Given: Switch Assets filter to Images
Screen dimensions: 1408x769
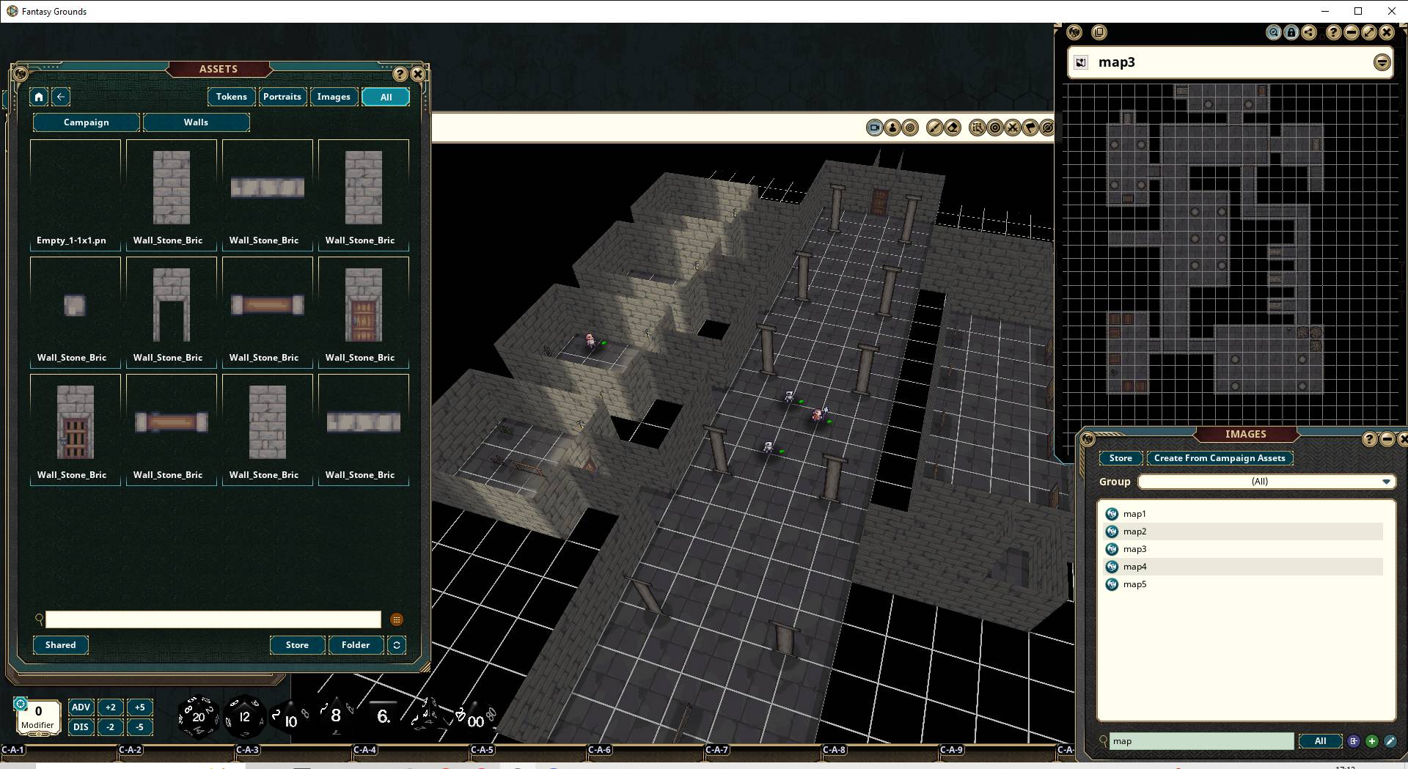Looking at the screenshot, I should point(334,97).
